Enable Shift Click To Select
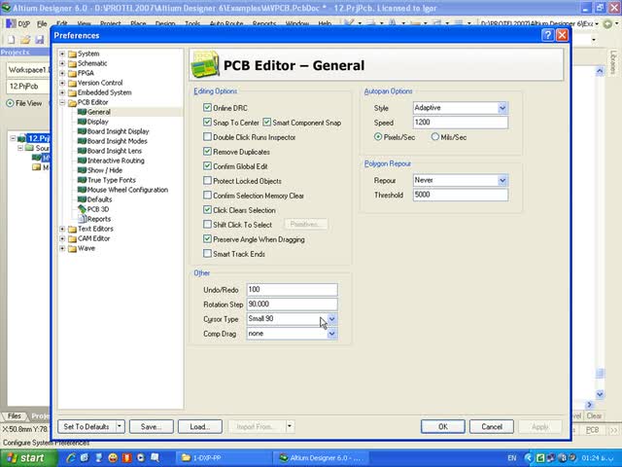This screenshot has height=467, width=622. click(207, 225)
